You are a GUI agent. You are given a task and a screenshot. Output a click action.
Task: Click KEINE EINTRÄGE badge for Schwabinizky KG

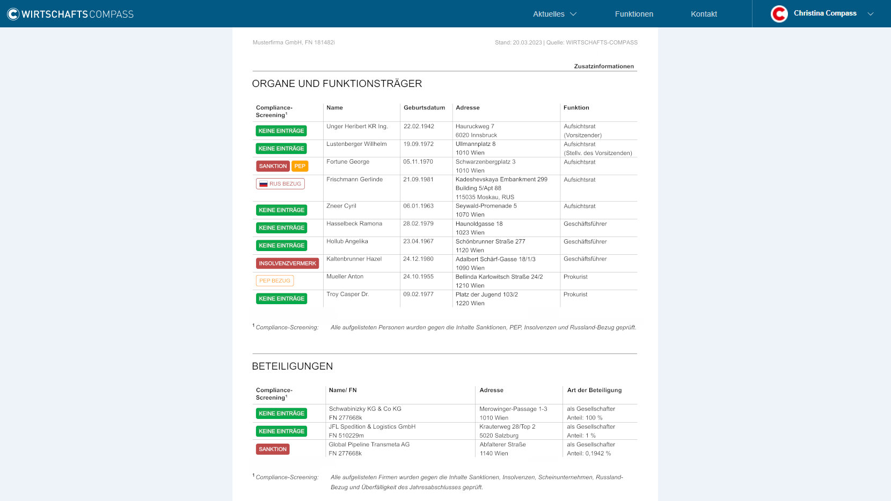point(281,414)
